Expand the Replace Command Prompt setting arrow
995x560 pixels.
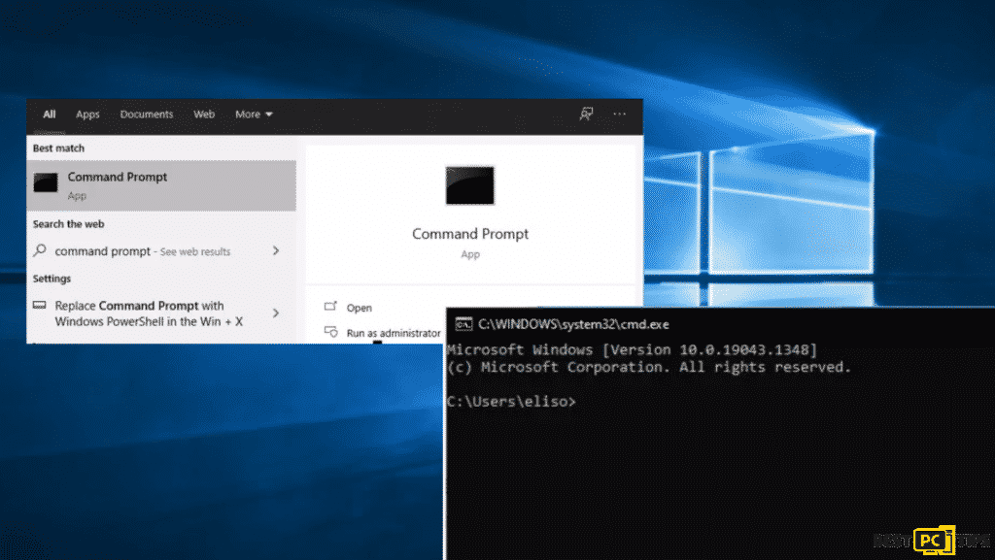[276, 313]
